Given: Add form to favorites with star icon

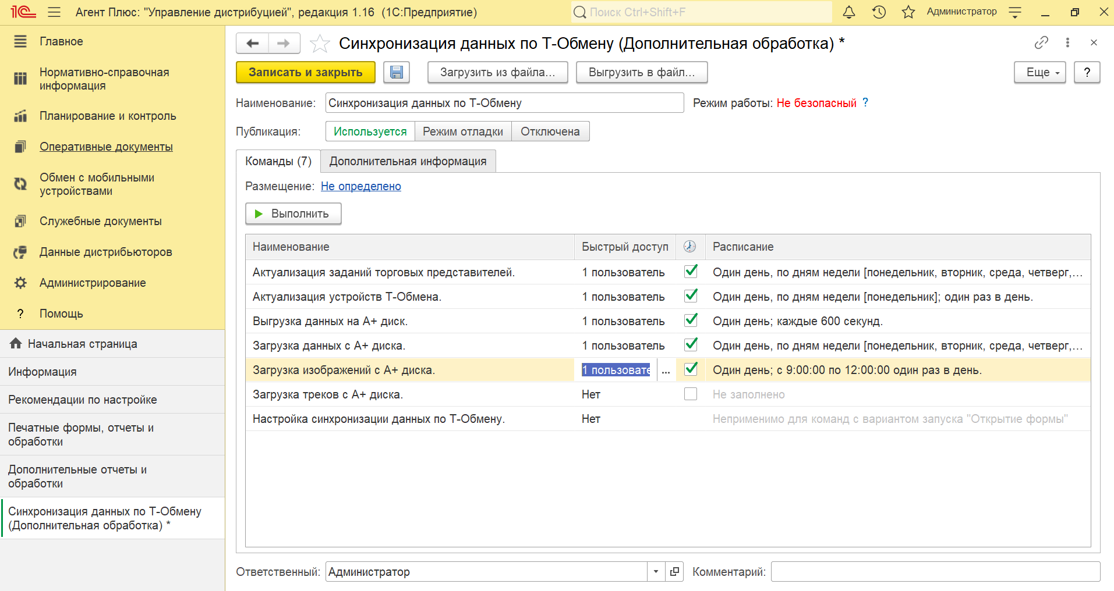Looking at the screenshot, I should [320, 44].
